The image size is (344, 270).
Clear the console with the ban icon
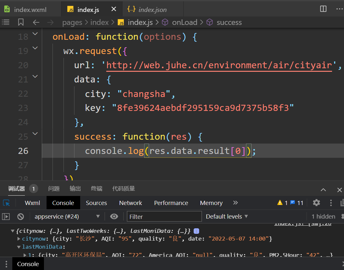(x=21, y=217)
